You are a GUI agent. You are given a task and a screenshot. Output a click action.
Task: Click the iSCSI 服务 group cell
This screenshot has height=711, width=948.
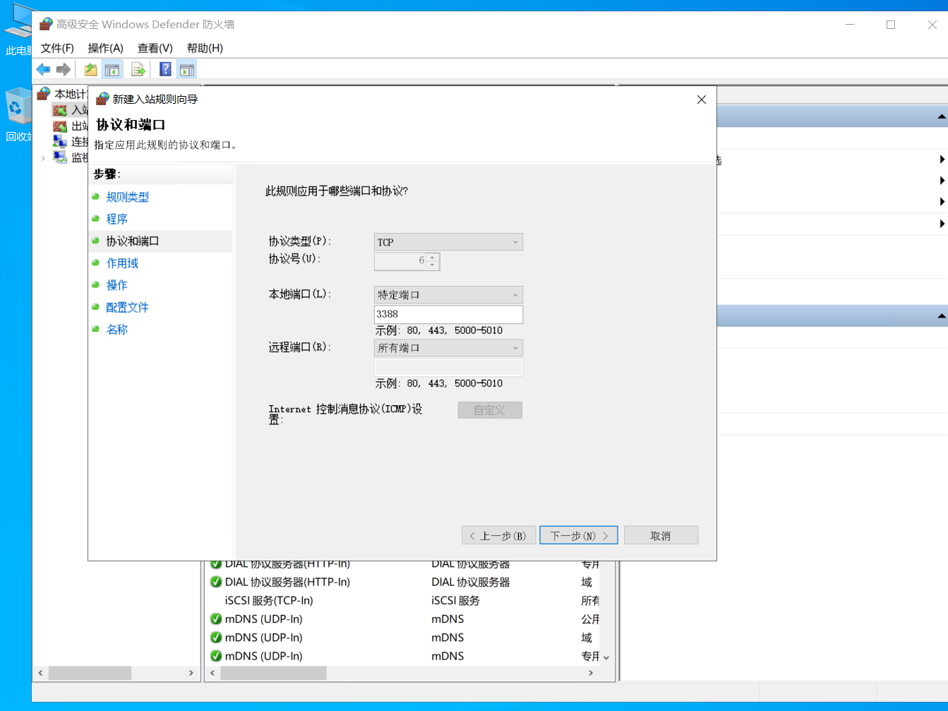point(456,601)
